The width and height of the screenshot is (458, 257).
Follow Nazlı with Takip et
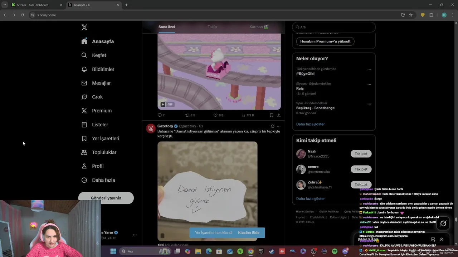click(x=361, y=154)
